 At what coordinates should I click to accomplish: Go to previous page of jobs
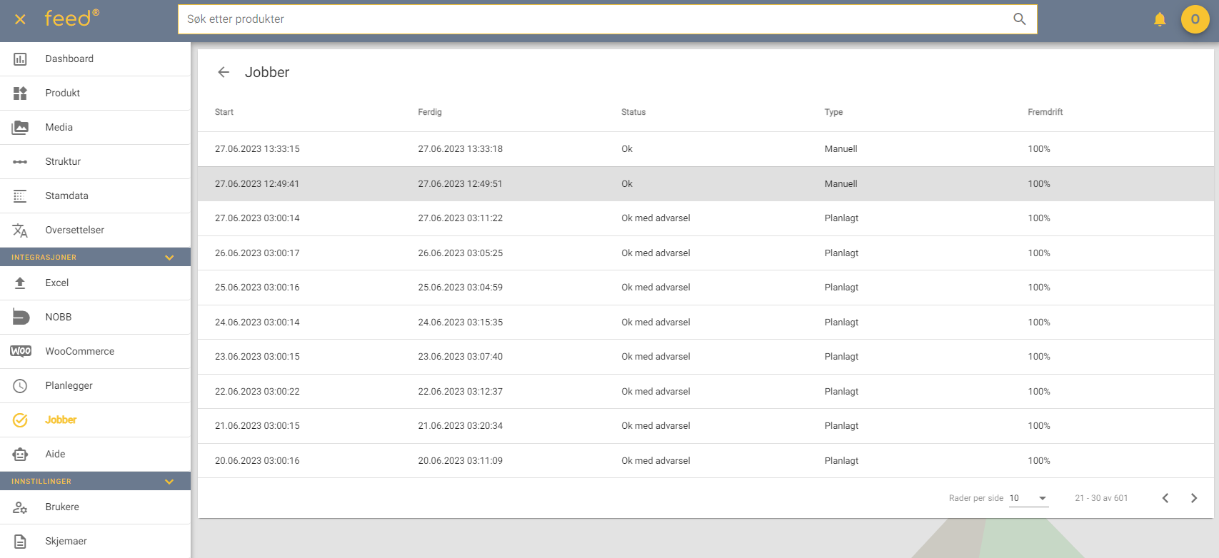click(1165, 498)
